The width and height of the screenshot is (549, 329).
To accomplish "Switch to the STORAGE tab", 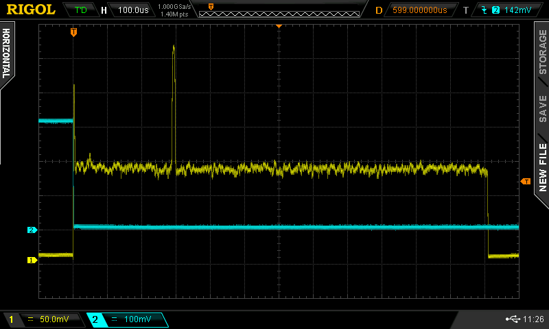I will (x=542, y=53).
